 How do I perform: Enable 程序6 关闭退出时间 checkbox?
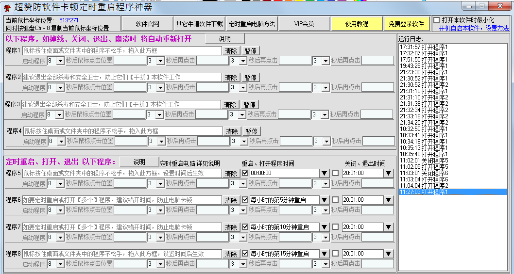pyautogui.click(x=336, y=199)
